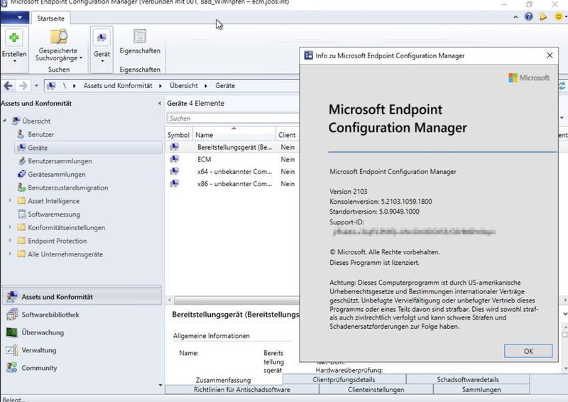Select Bereitstellungsgerät (Be... row name

234,147
